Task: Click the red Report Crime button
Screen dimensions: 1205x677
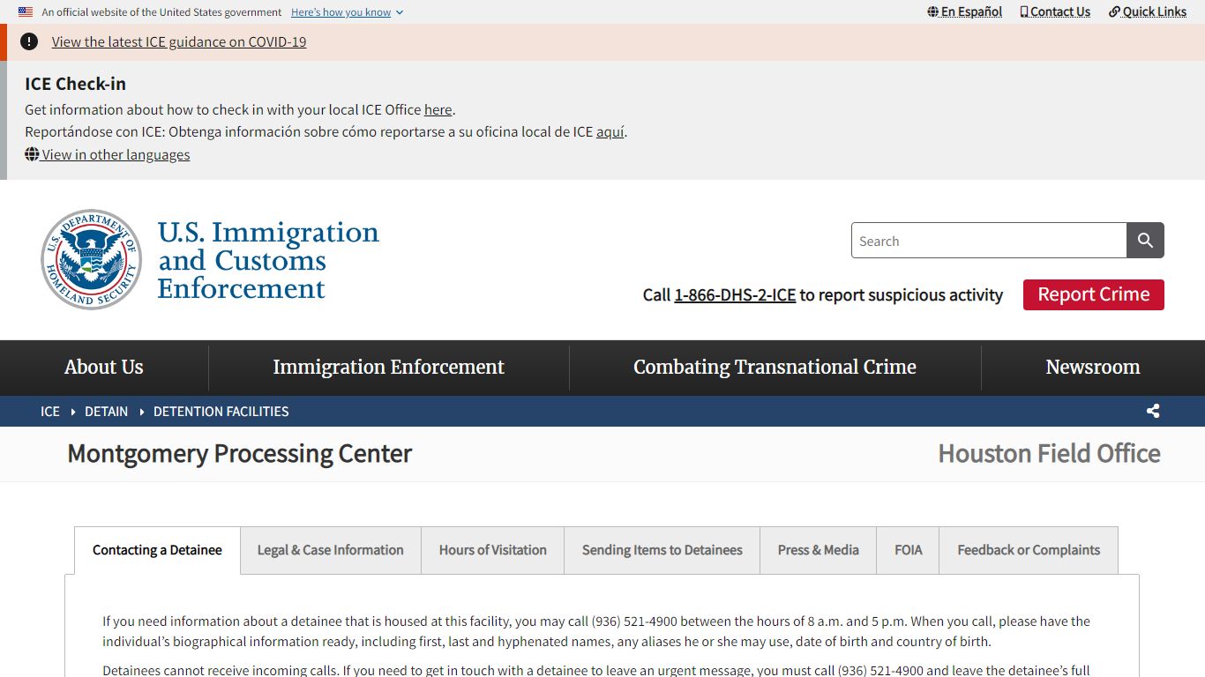Action: pyautogui.click(x=1094, y=294)
